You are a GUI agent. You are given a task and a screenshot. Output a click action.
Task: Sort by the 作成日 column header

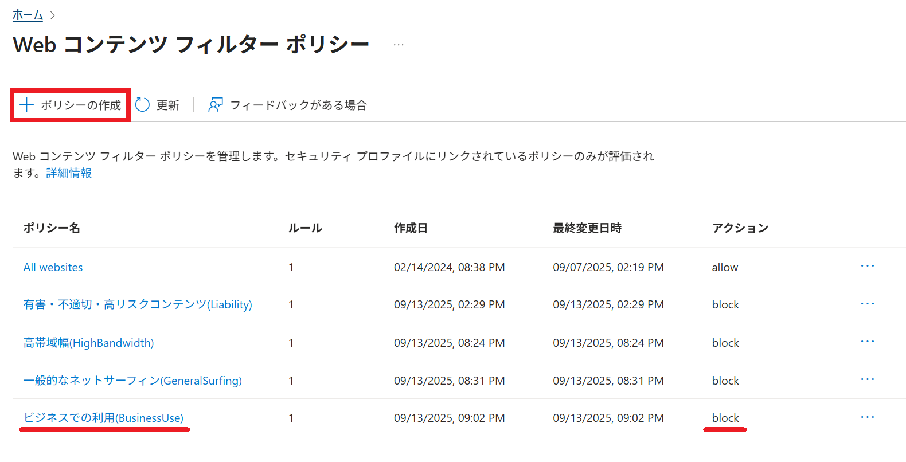[x=411, y=228]
